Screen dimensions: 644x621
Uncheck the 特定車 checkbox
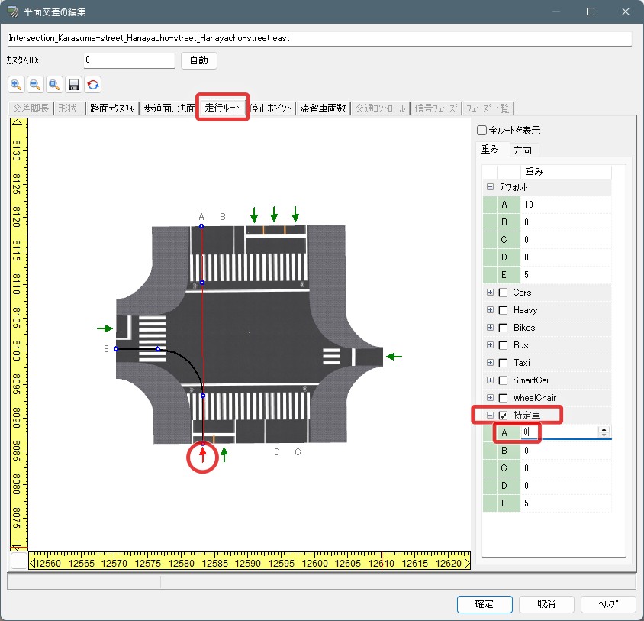coord(503,416)
